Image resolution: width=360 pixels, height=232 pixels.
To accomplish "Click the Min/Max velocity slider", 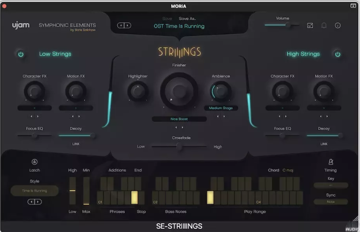I will [86, 191].
